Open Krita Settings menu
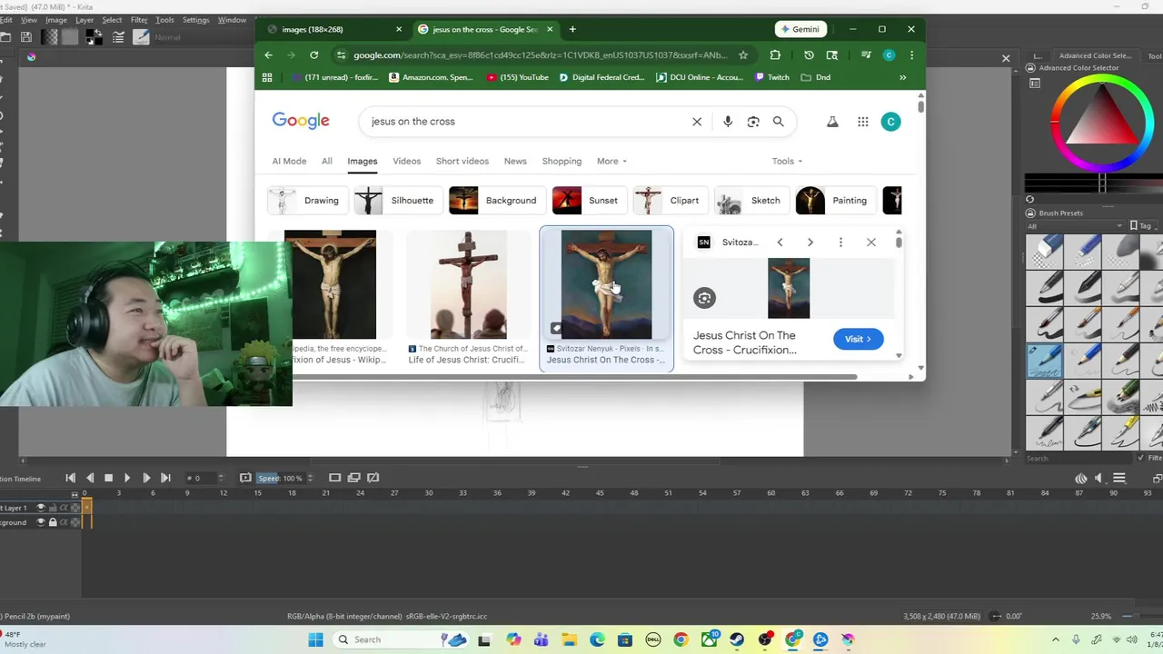 (195, 19)
